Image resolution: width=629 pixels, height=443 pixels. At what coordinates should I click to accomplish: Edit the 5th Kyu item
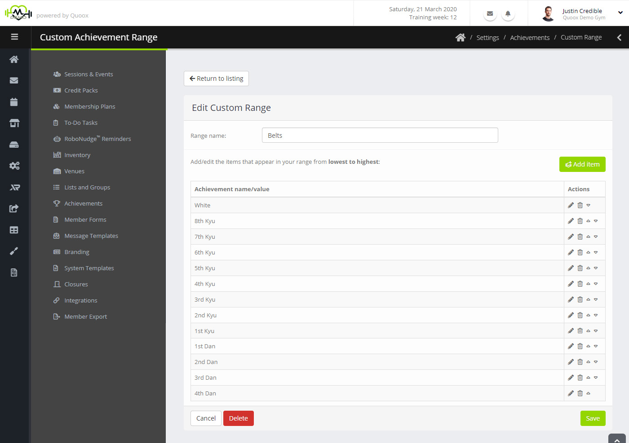tap(571, 268)
